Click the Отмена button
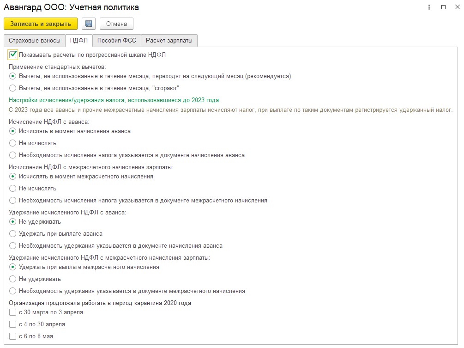464x348 pixels. click(116, 24)
